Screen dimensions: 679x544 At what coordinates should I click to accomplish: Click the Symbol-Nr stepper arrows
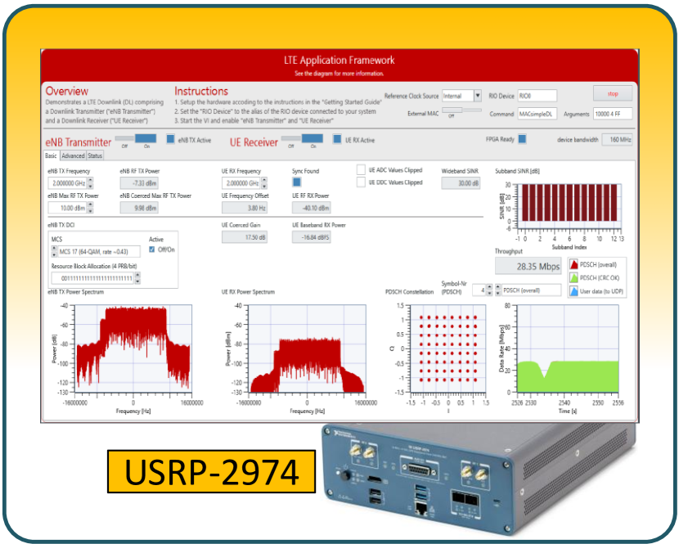489,290
